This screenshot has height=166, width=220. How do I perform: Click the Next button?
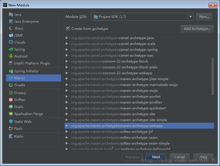[156, 157]
